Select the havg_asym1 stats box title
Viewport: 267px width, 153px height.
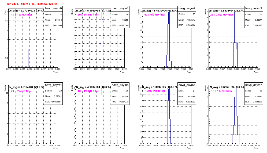tap(120, 8)
